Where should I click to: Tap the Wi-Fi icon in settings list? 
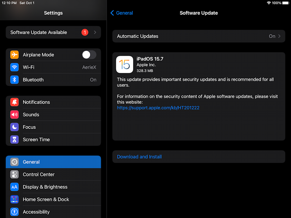coord(15,67)
